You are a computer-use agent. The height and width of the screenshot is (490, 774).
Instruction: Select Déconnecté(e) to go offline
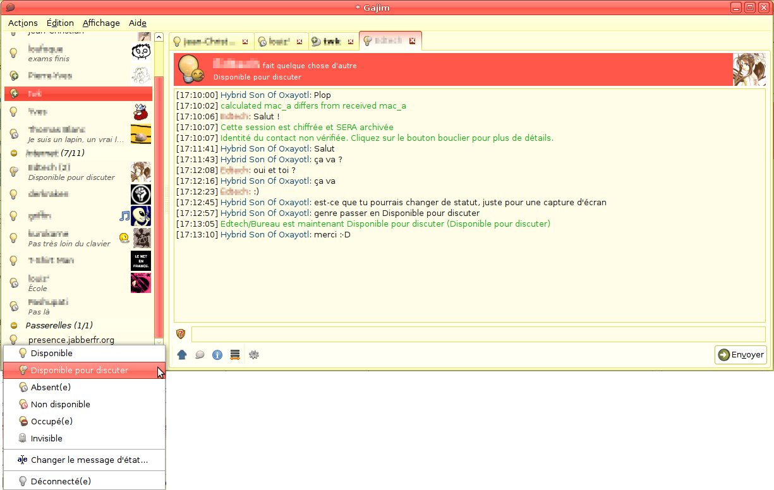tap(84, 481)
